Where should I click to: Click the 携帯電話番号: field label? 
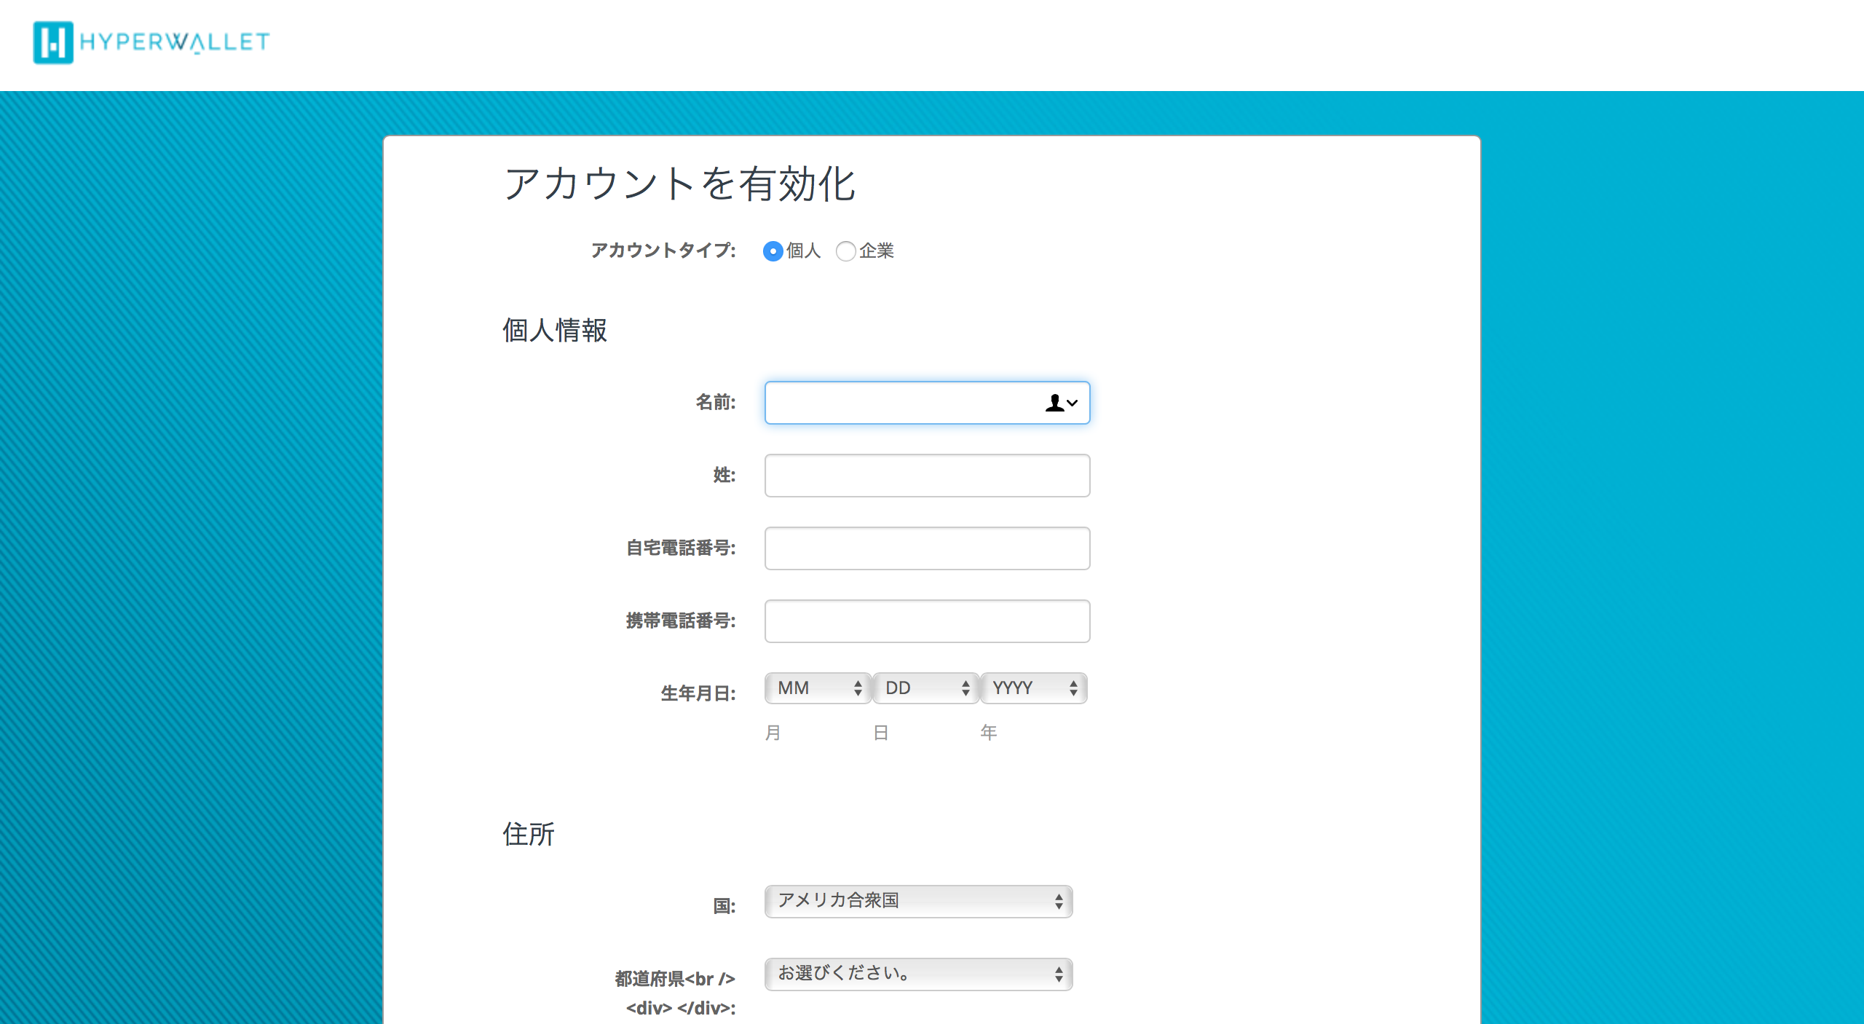tap(681, 621)
